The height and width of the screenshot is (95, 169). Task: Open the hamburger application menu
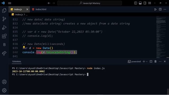pyautogui.click(x=10, y=3)
